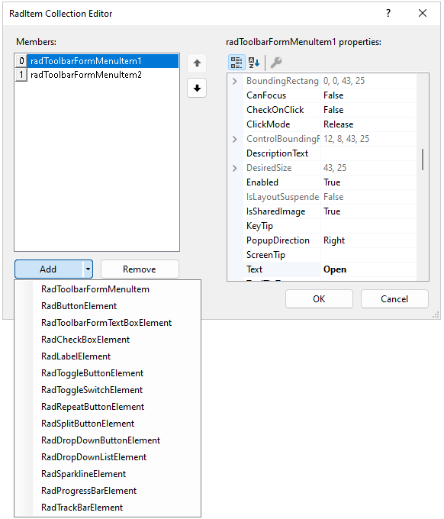Click the ClickMode value Release
Image resolution: width=444 pixels, height=519 pixels.
pyautogui.click(x=368, y=124)
